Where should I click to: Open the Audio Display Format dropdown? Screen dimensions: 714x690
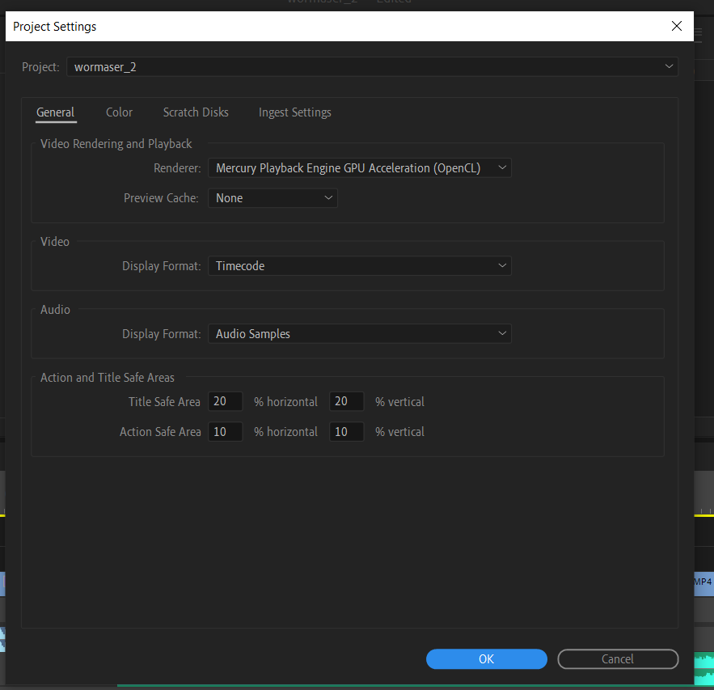(x=360, y=334)
